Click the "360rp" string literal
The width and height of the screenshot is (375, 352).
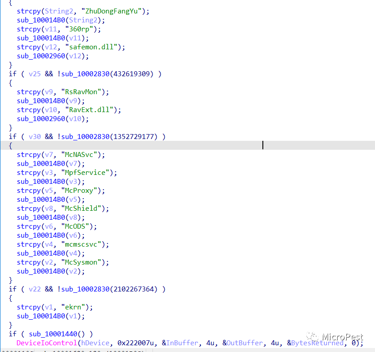(79, 29)
